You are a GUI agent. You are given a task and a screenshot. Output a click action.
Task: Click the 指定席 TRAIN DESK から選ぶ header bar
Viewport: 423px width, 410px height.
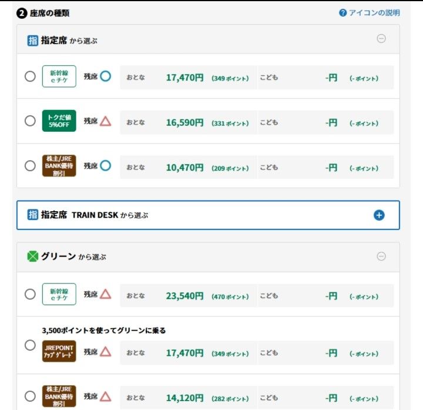point(208,215)
